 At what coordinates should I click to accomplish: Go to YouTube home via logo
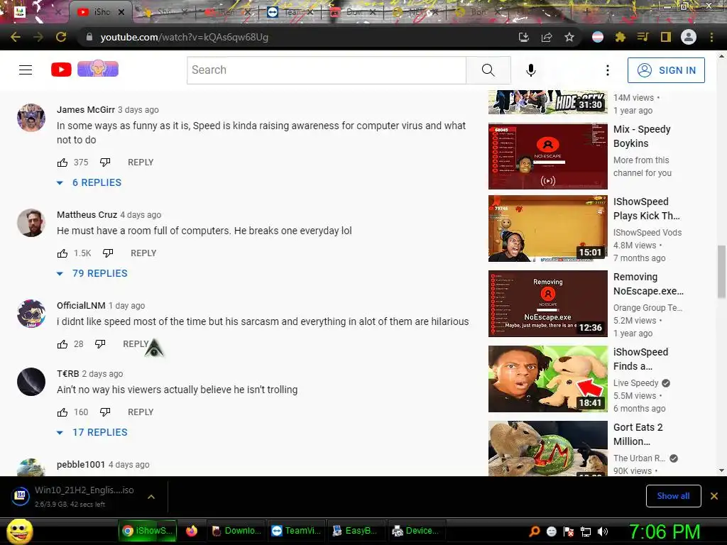coord(61,70)
